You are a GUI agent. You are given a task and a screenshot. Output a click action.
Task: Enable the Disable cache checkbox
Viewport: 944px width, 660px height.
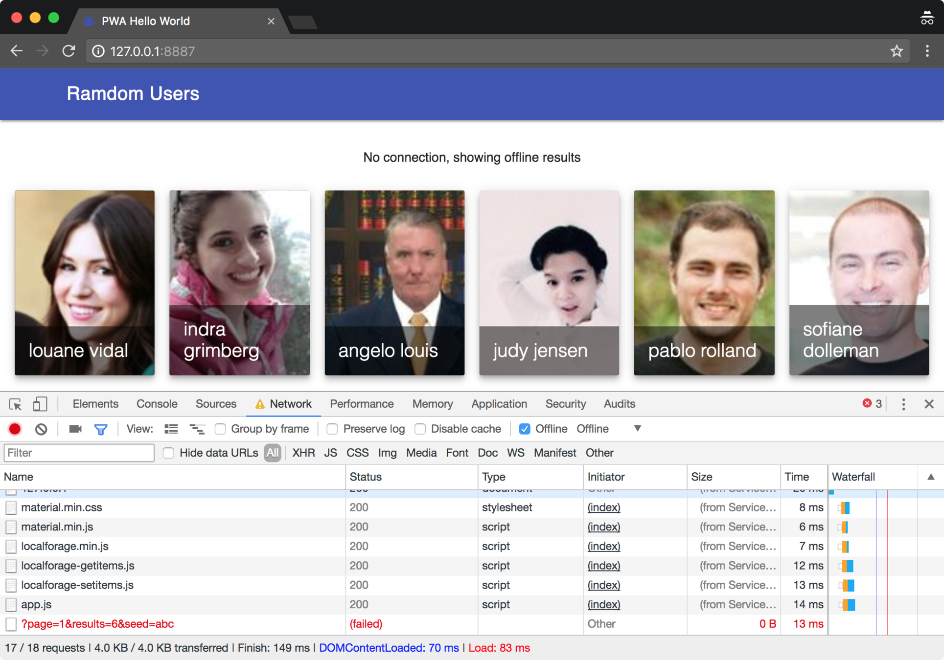[x=420, y=429]
